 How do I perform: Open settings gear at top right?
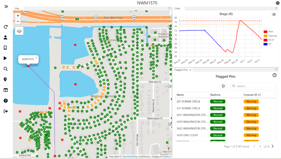pos(277,3)
